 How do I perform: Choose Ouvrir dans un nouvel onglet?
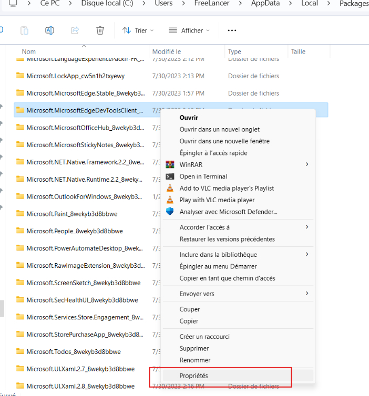[219, 129]
